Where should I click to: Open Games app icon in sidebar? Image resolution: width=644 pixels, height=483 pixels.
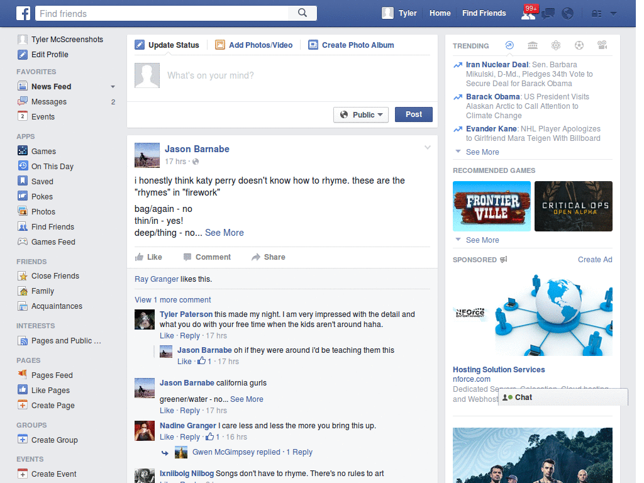click(x=23, y=151)
